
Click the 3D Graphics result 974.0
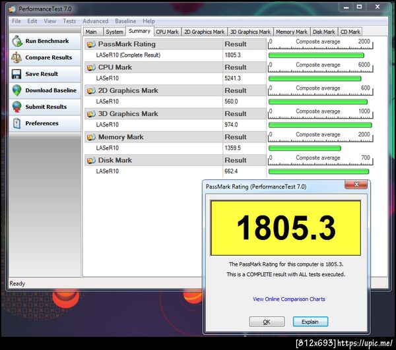point(231,125)
